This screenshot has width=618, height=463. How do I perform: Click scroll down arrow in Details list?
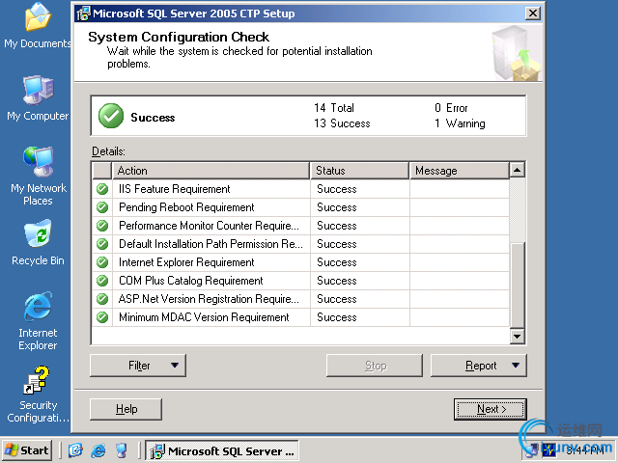518,337
